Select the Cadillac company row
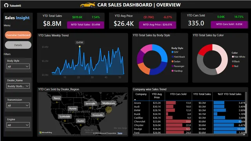This screenshot has width=251, height=141. (189, 118)
